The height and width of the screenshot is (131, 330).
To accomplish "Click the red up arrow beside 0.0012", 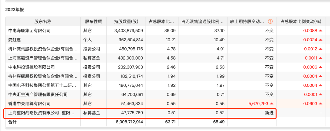I will point(320,49).
